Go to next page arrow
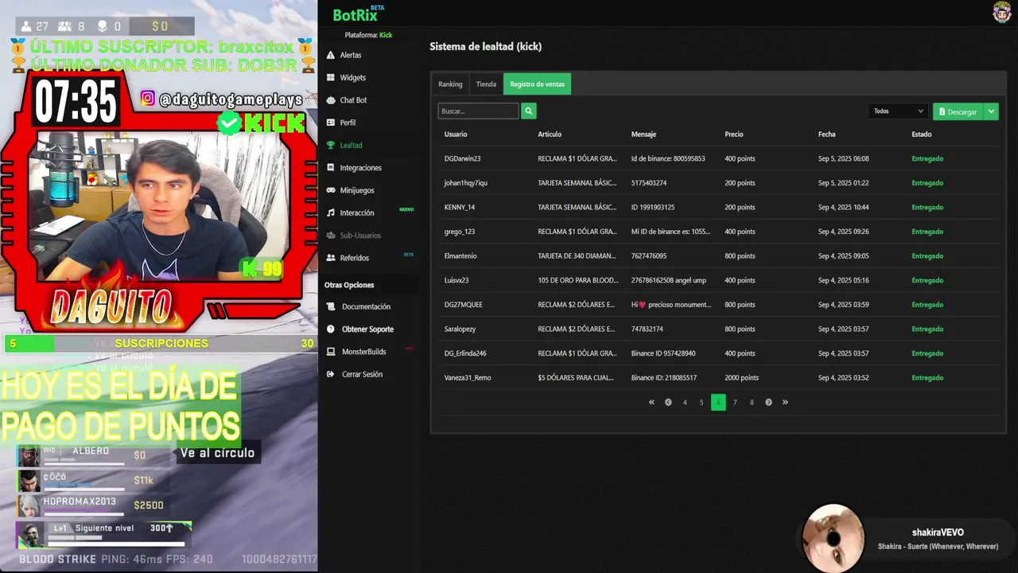This screenshot has height=573, width=1018. [768, 402]
